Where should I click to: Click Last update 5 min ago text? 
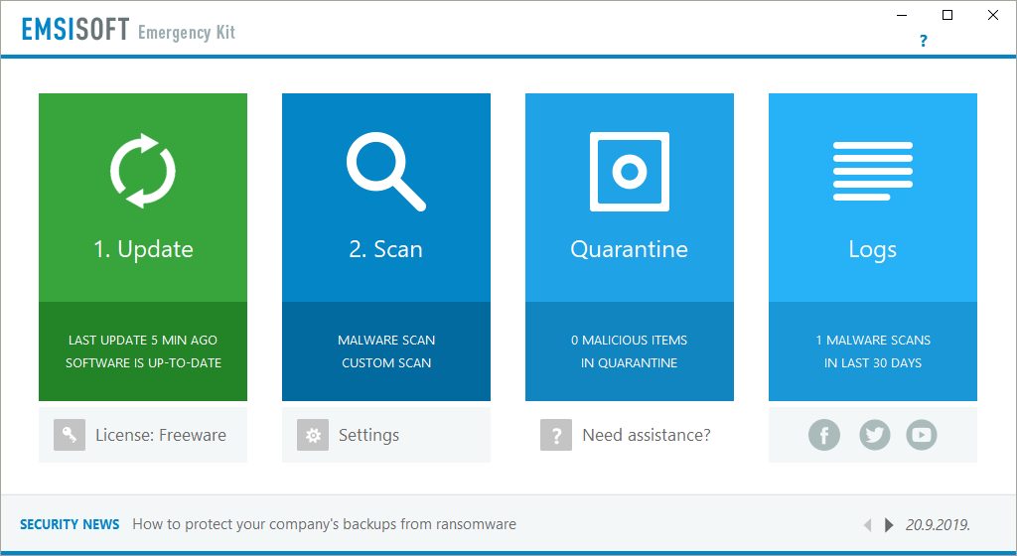tap(143, 341)
